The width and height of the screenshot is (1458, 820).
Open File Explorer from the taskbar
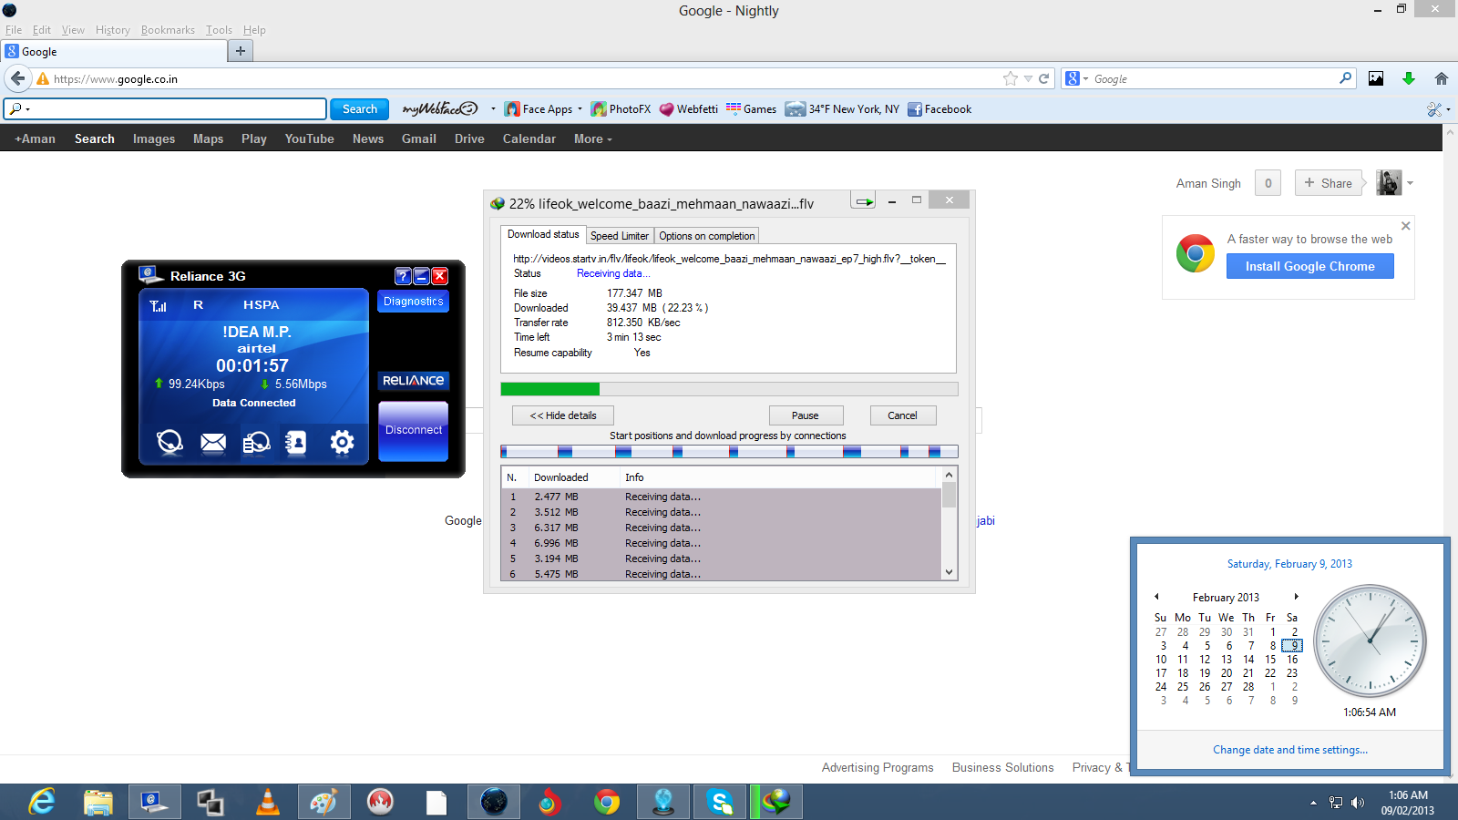click(98, 802)
